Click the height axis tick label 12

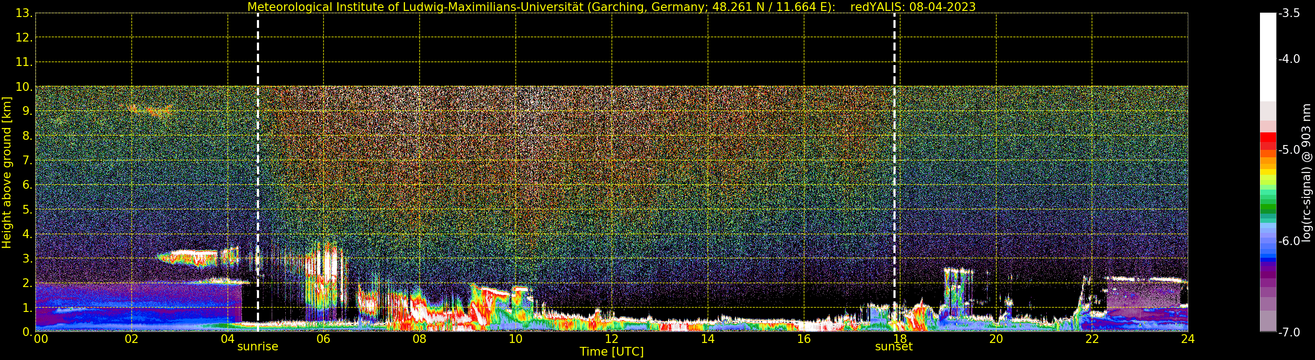(24, 38)
